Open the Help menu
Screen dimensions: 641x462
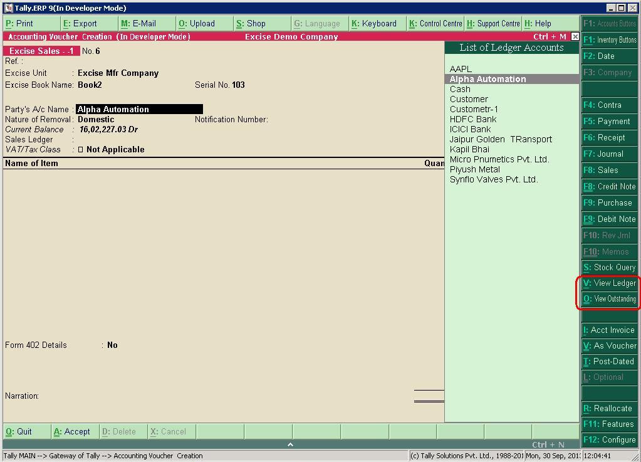coord(551,24)
